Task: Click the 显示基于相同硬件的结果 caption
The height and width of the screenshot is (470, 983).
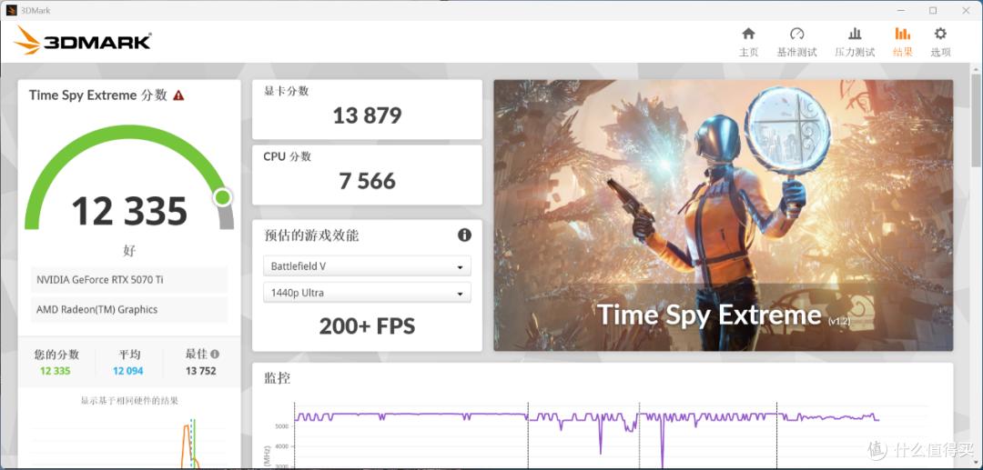Action: [x=129, y=401]
